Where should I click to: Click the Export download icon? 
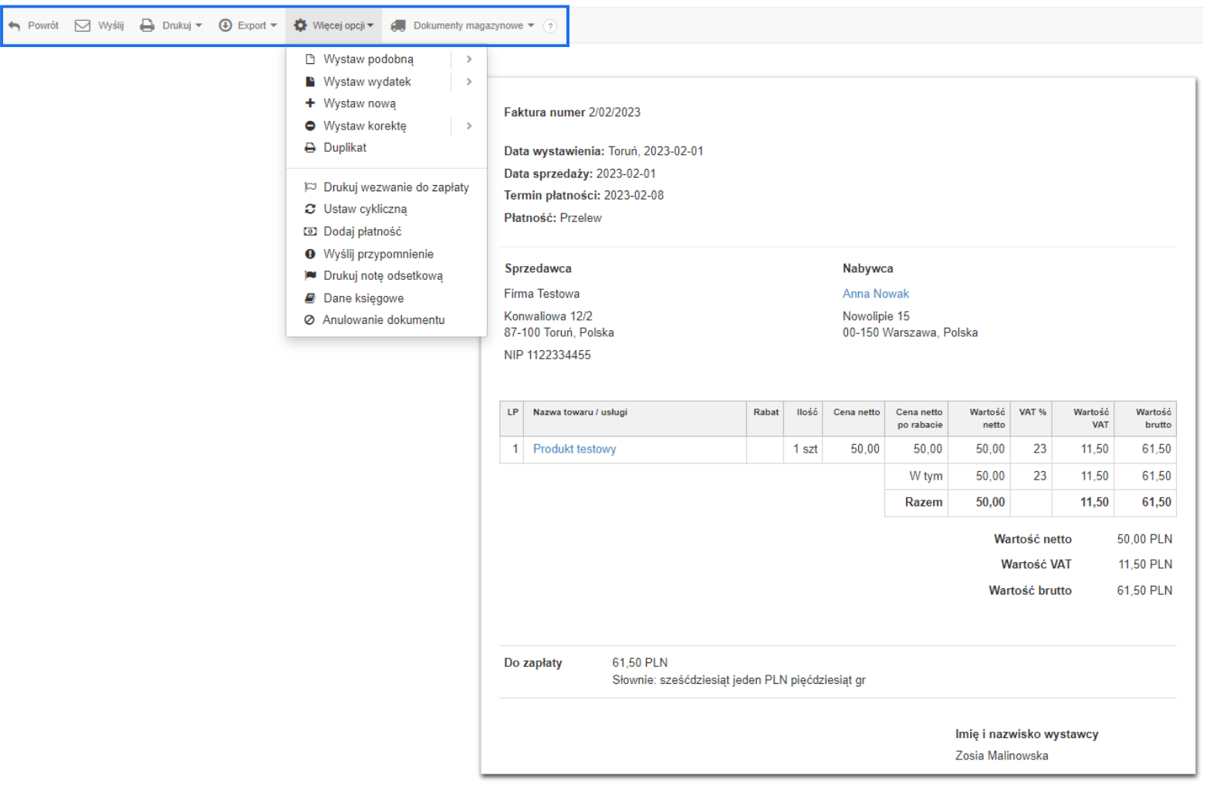(225, 26)
